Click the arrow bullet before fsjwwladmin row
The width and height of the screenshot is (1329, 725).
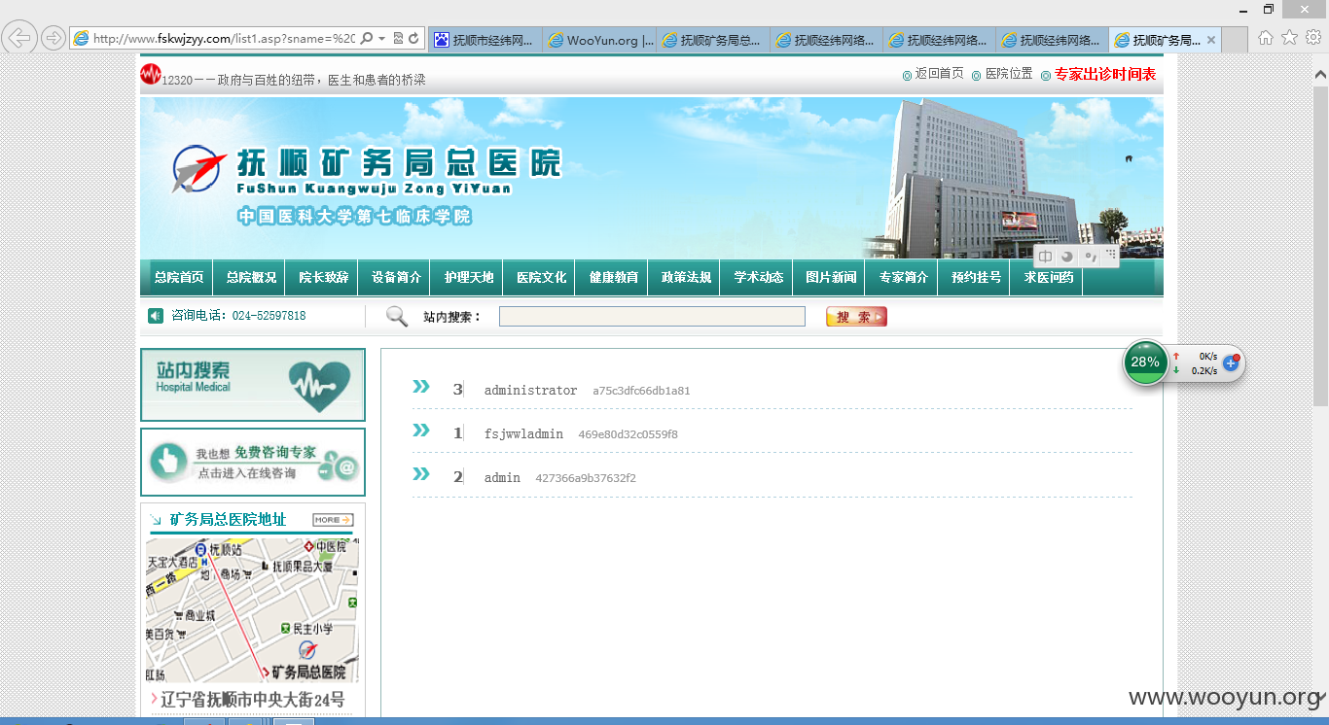tap(421, 431)
